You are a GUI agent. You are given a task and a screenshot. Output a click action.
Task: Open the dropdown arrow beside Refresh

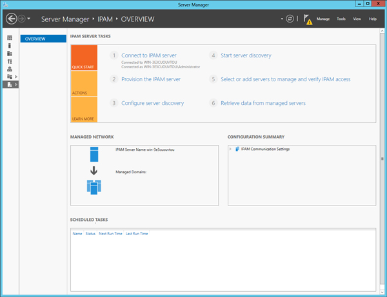282,19
